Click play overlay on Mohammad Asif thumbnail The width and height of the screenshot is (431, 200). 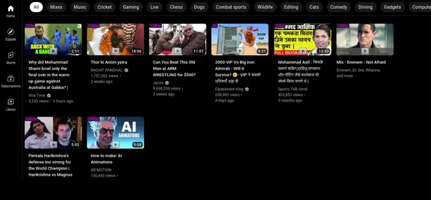click(x=303, y=51)
